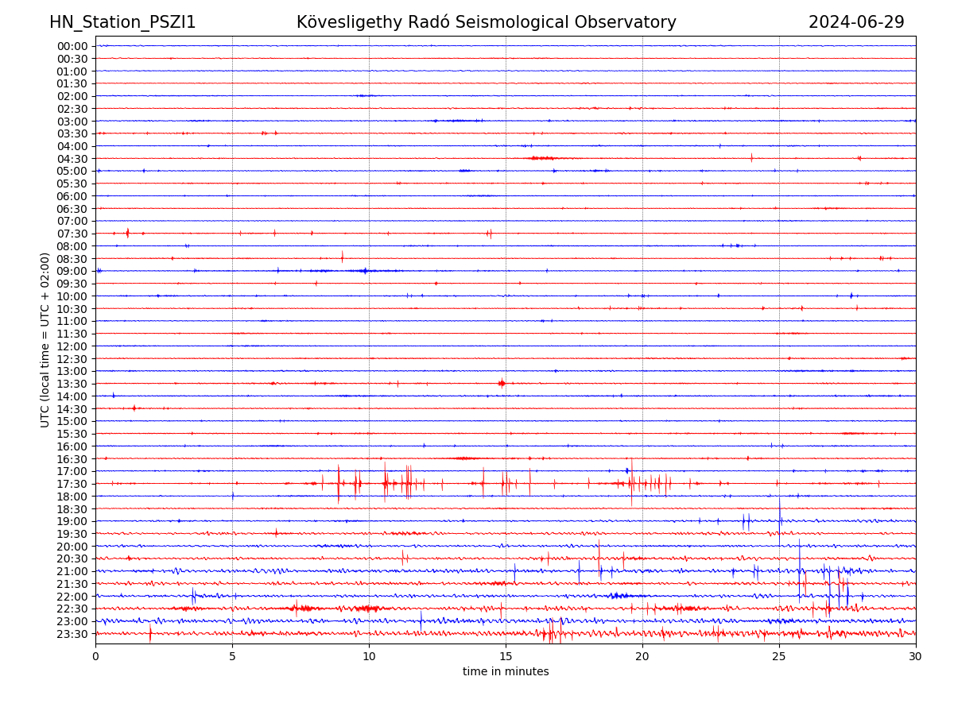
Task: Select the 21:30 row time label
Action: 72,584
